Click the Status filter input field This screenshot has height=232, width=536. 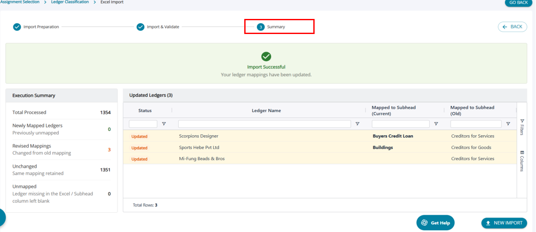(x=143, y=124)
